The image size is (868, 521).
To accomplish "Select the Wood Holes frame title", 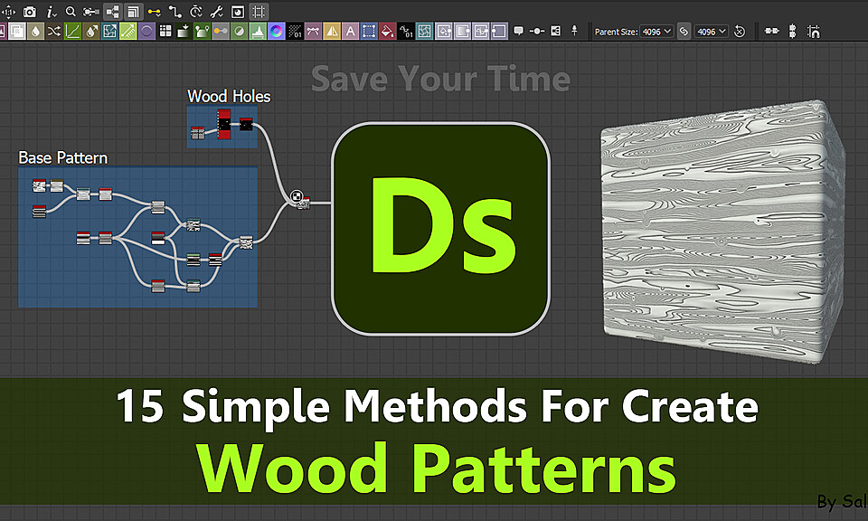I will pyautogui.click(x=229, y=97).
